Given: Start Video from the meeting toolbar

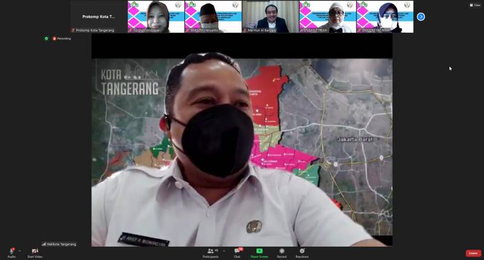Looking at the screenshot, I should [x=34, y=253].
